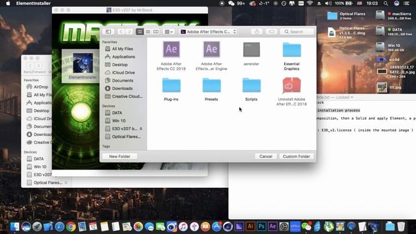This screenshot has width=416, height=234.
Task: Toggle the sidebar button in the file dialog toolbar
Action: tap(109, 32)
